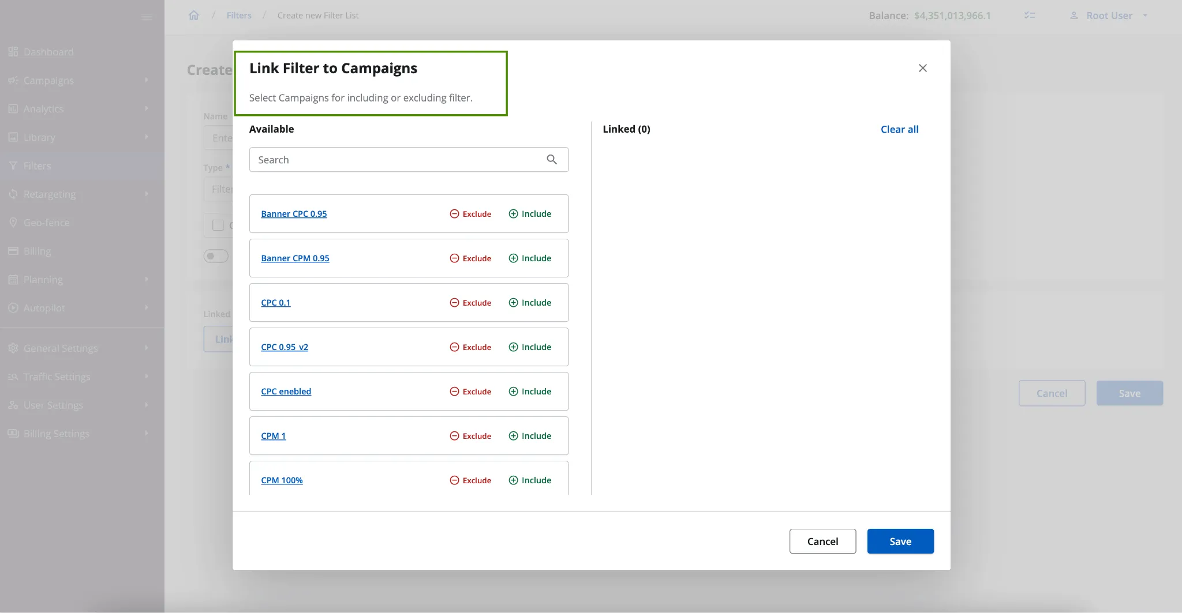The image size is (1182, 613).
Task: Open the Banner CPC 0.95 campaign link
Action: click(294, 214)
